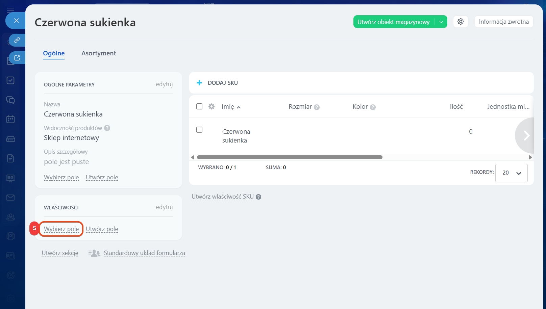Viewport: 546px width, 309px height.
Task: Click the right arrow to scroll the table columns
Action: pos(526,135)
